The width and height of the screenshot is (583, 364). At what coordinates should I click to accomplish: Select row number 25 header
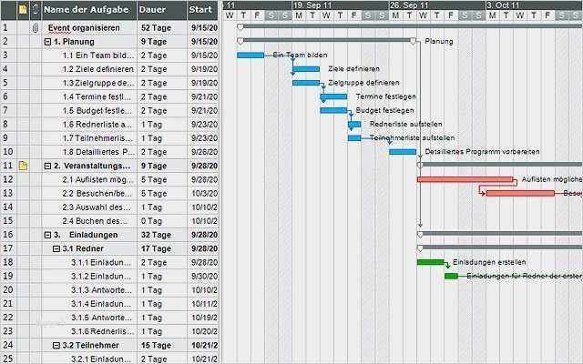point(8,359)
